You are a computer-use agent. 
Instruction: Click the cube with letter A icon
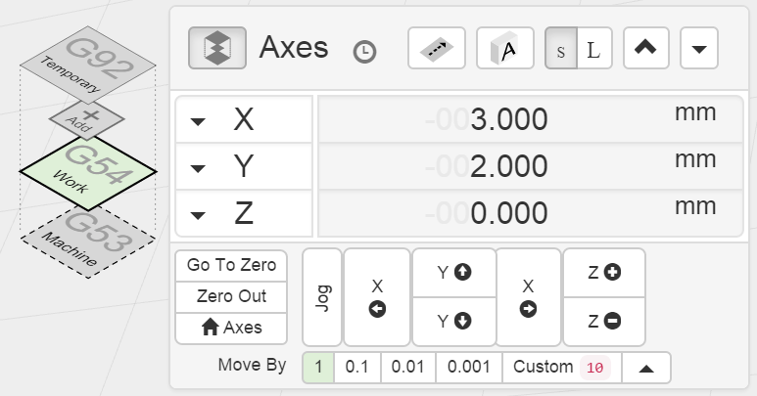click(504, 48)
